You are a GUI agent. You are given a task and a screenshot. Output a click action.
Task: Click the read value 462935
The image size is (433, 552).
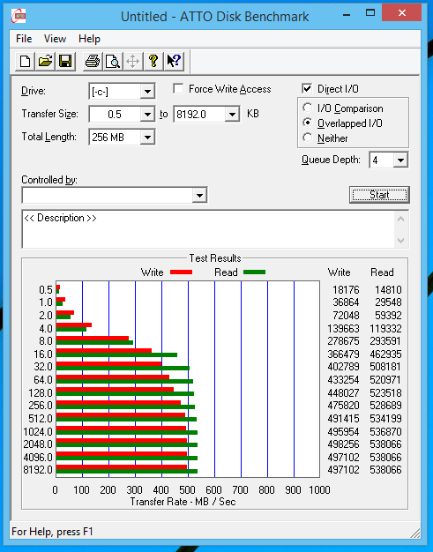click(x=385, y=354)
